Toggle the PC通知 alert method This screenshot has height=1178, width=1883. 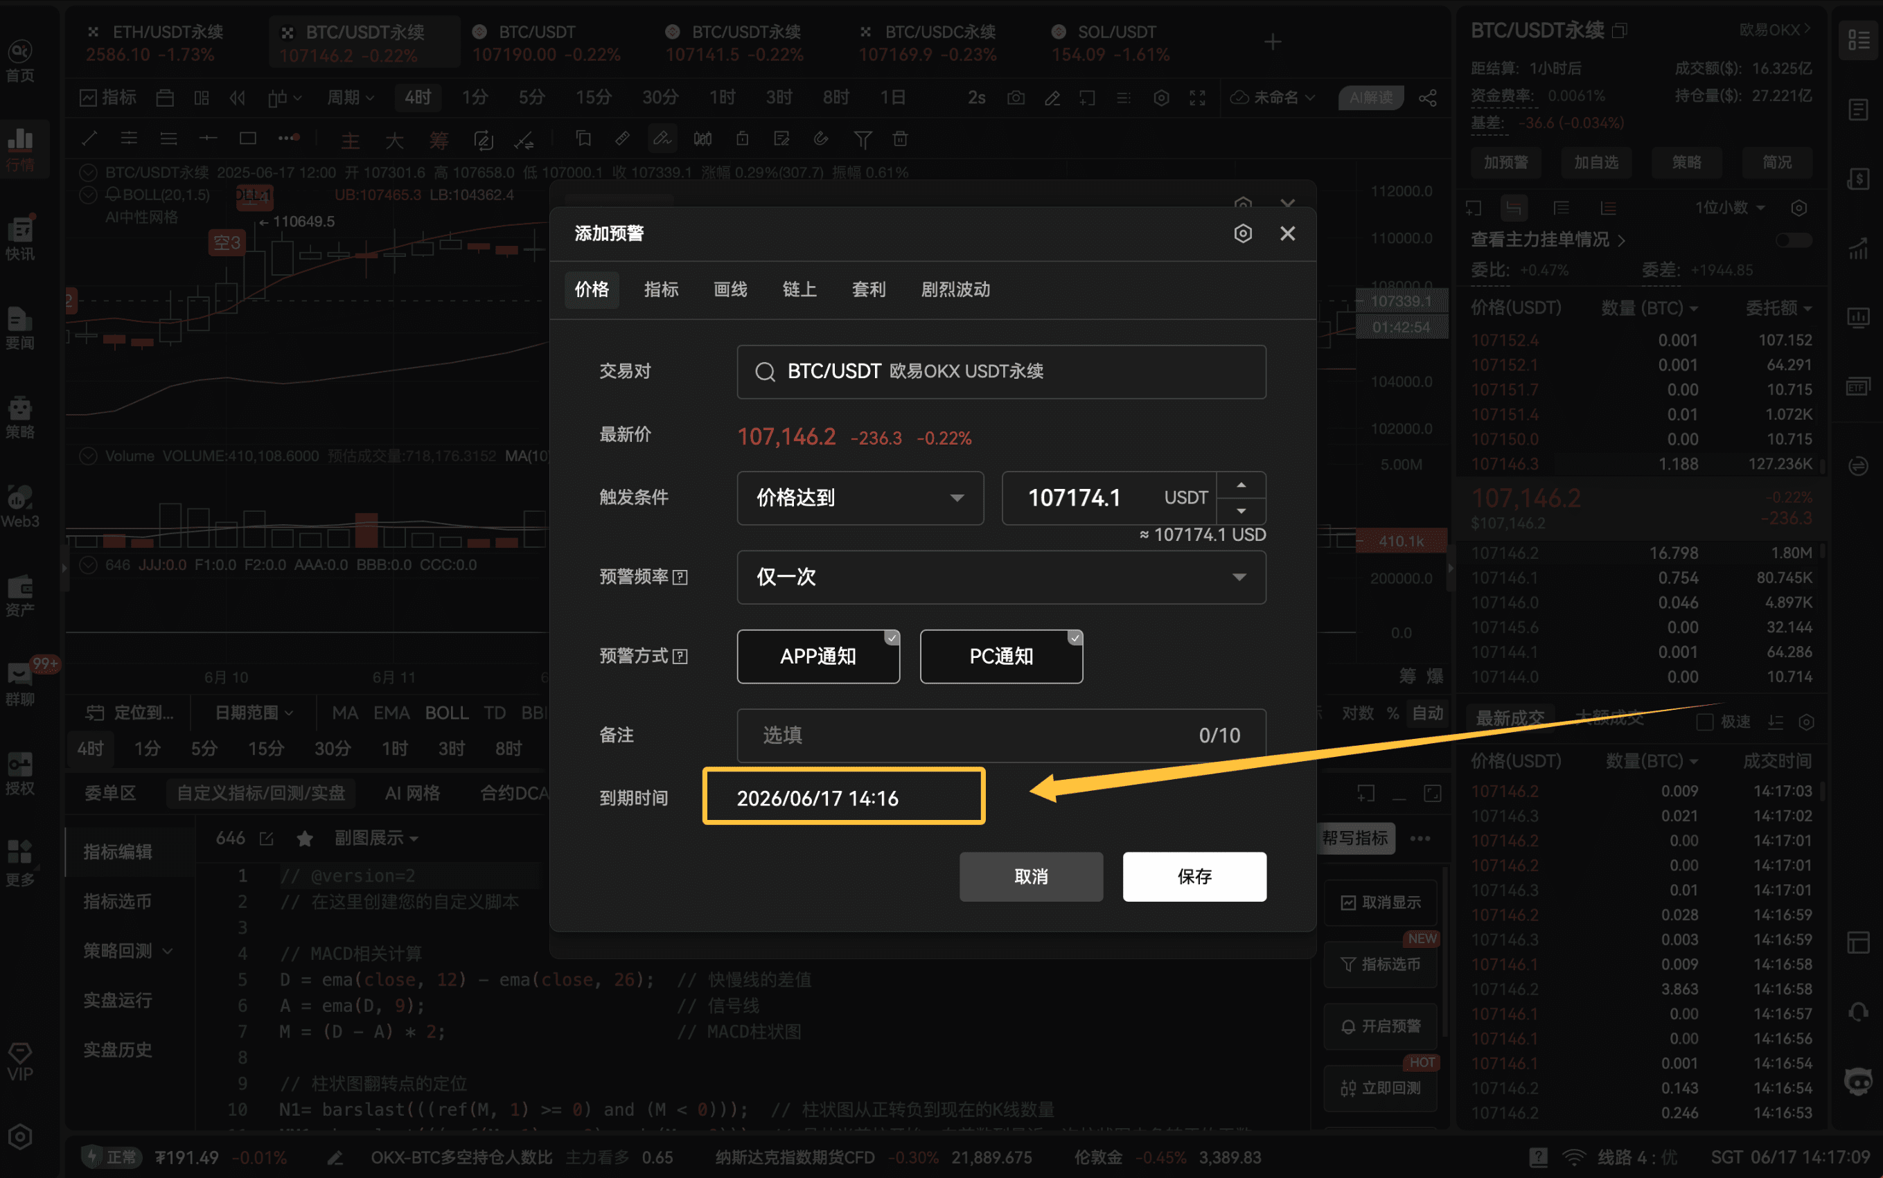1002,657
